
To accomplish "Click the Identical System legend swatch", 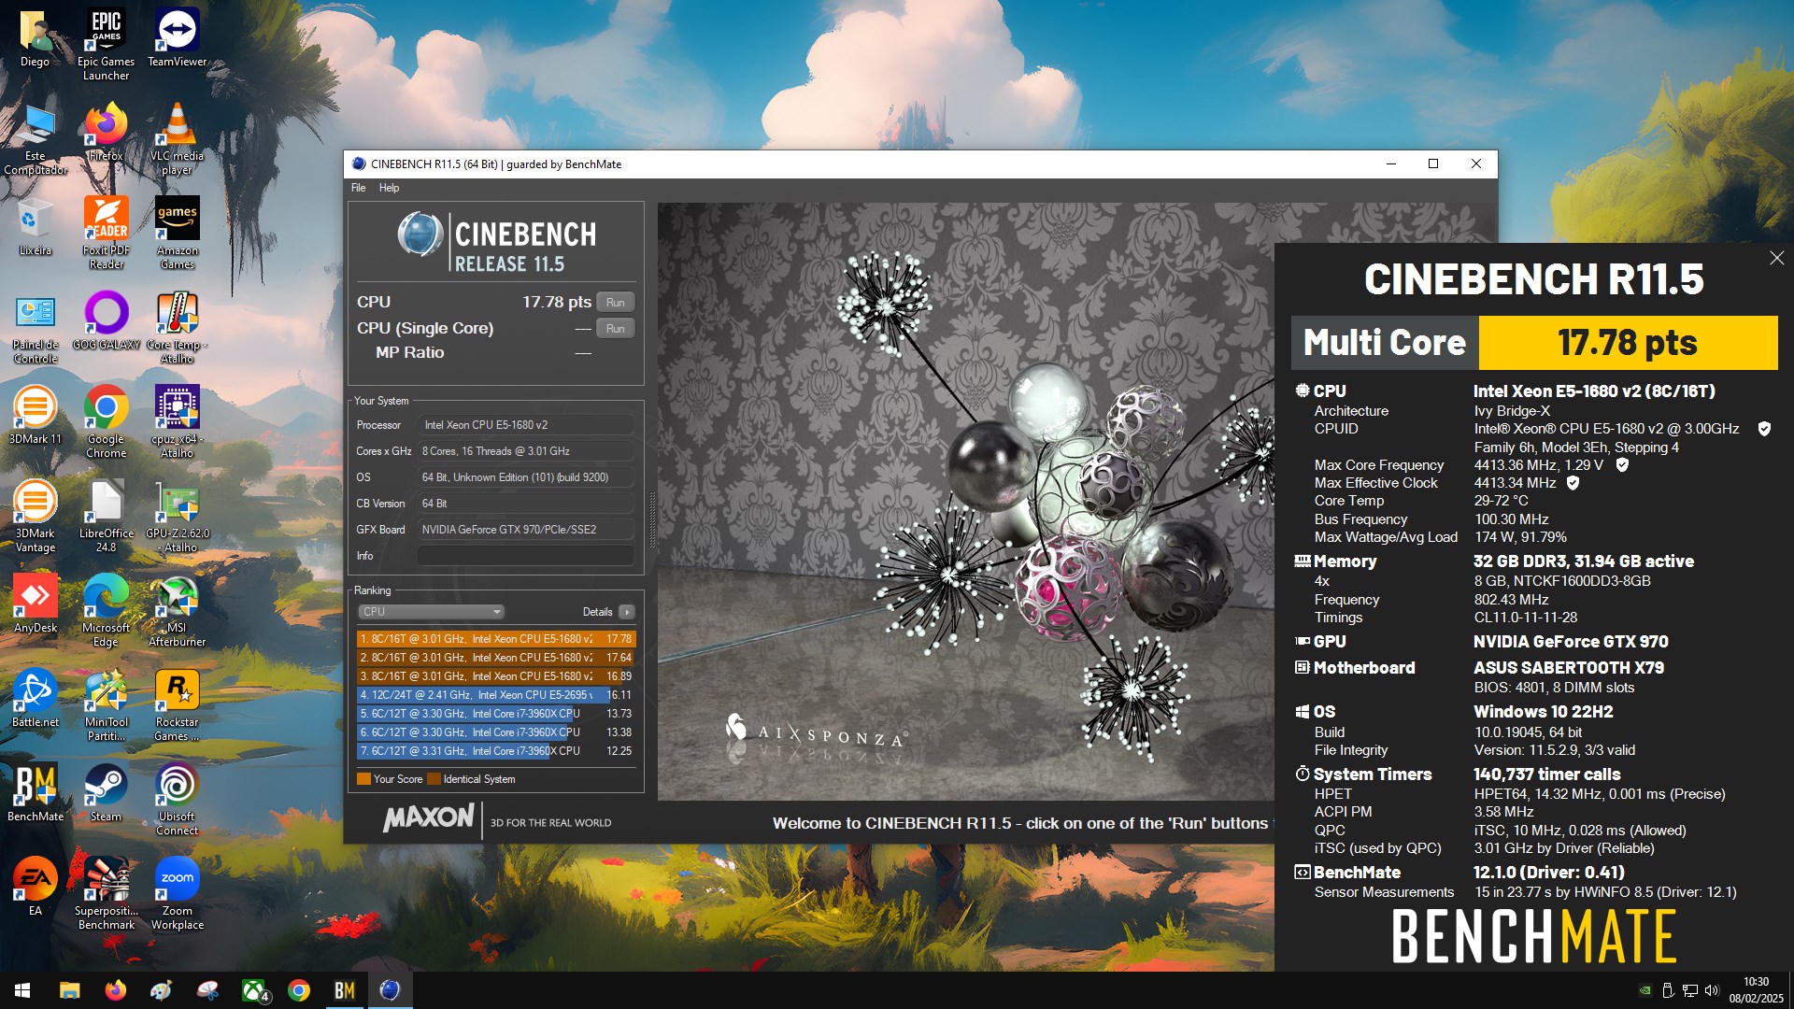I will click(434, 779).
